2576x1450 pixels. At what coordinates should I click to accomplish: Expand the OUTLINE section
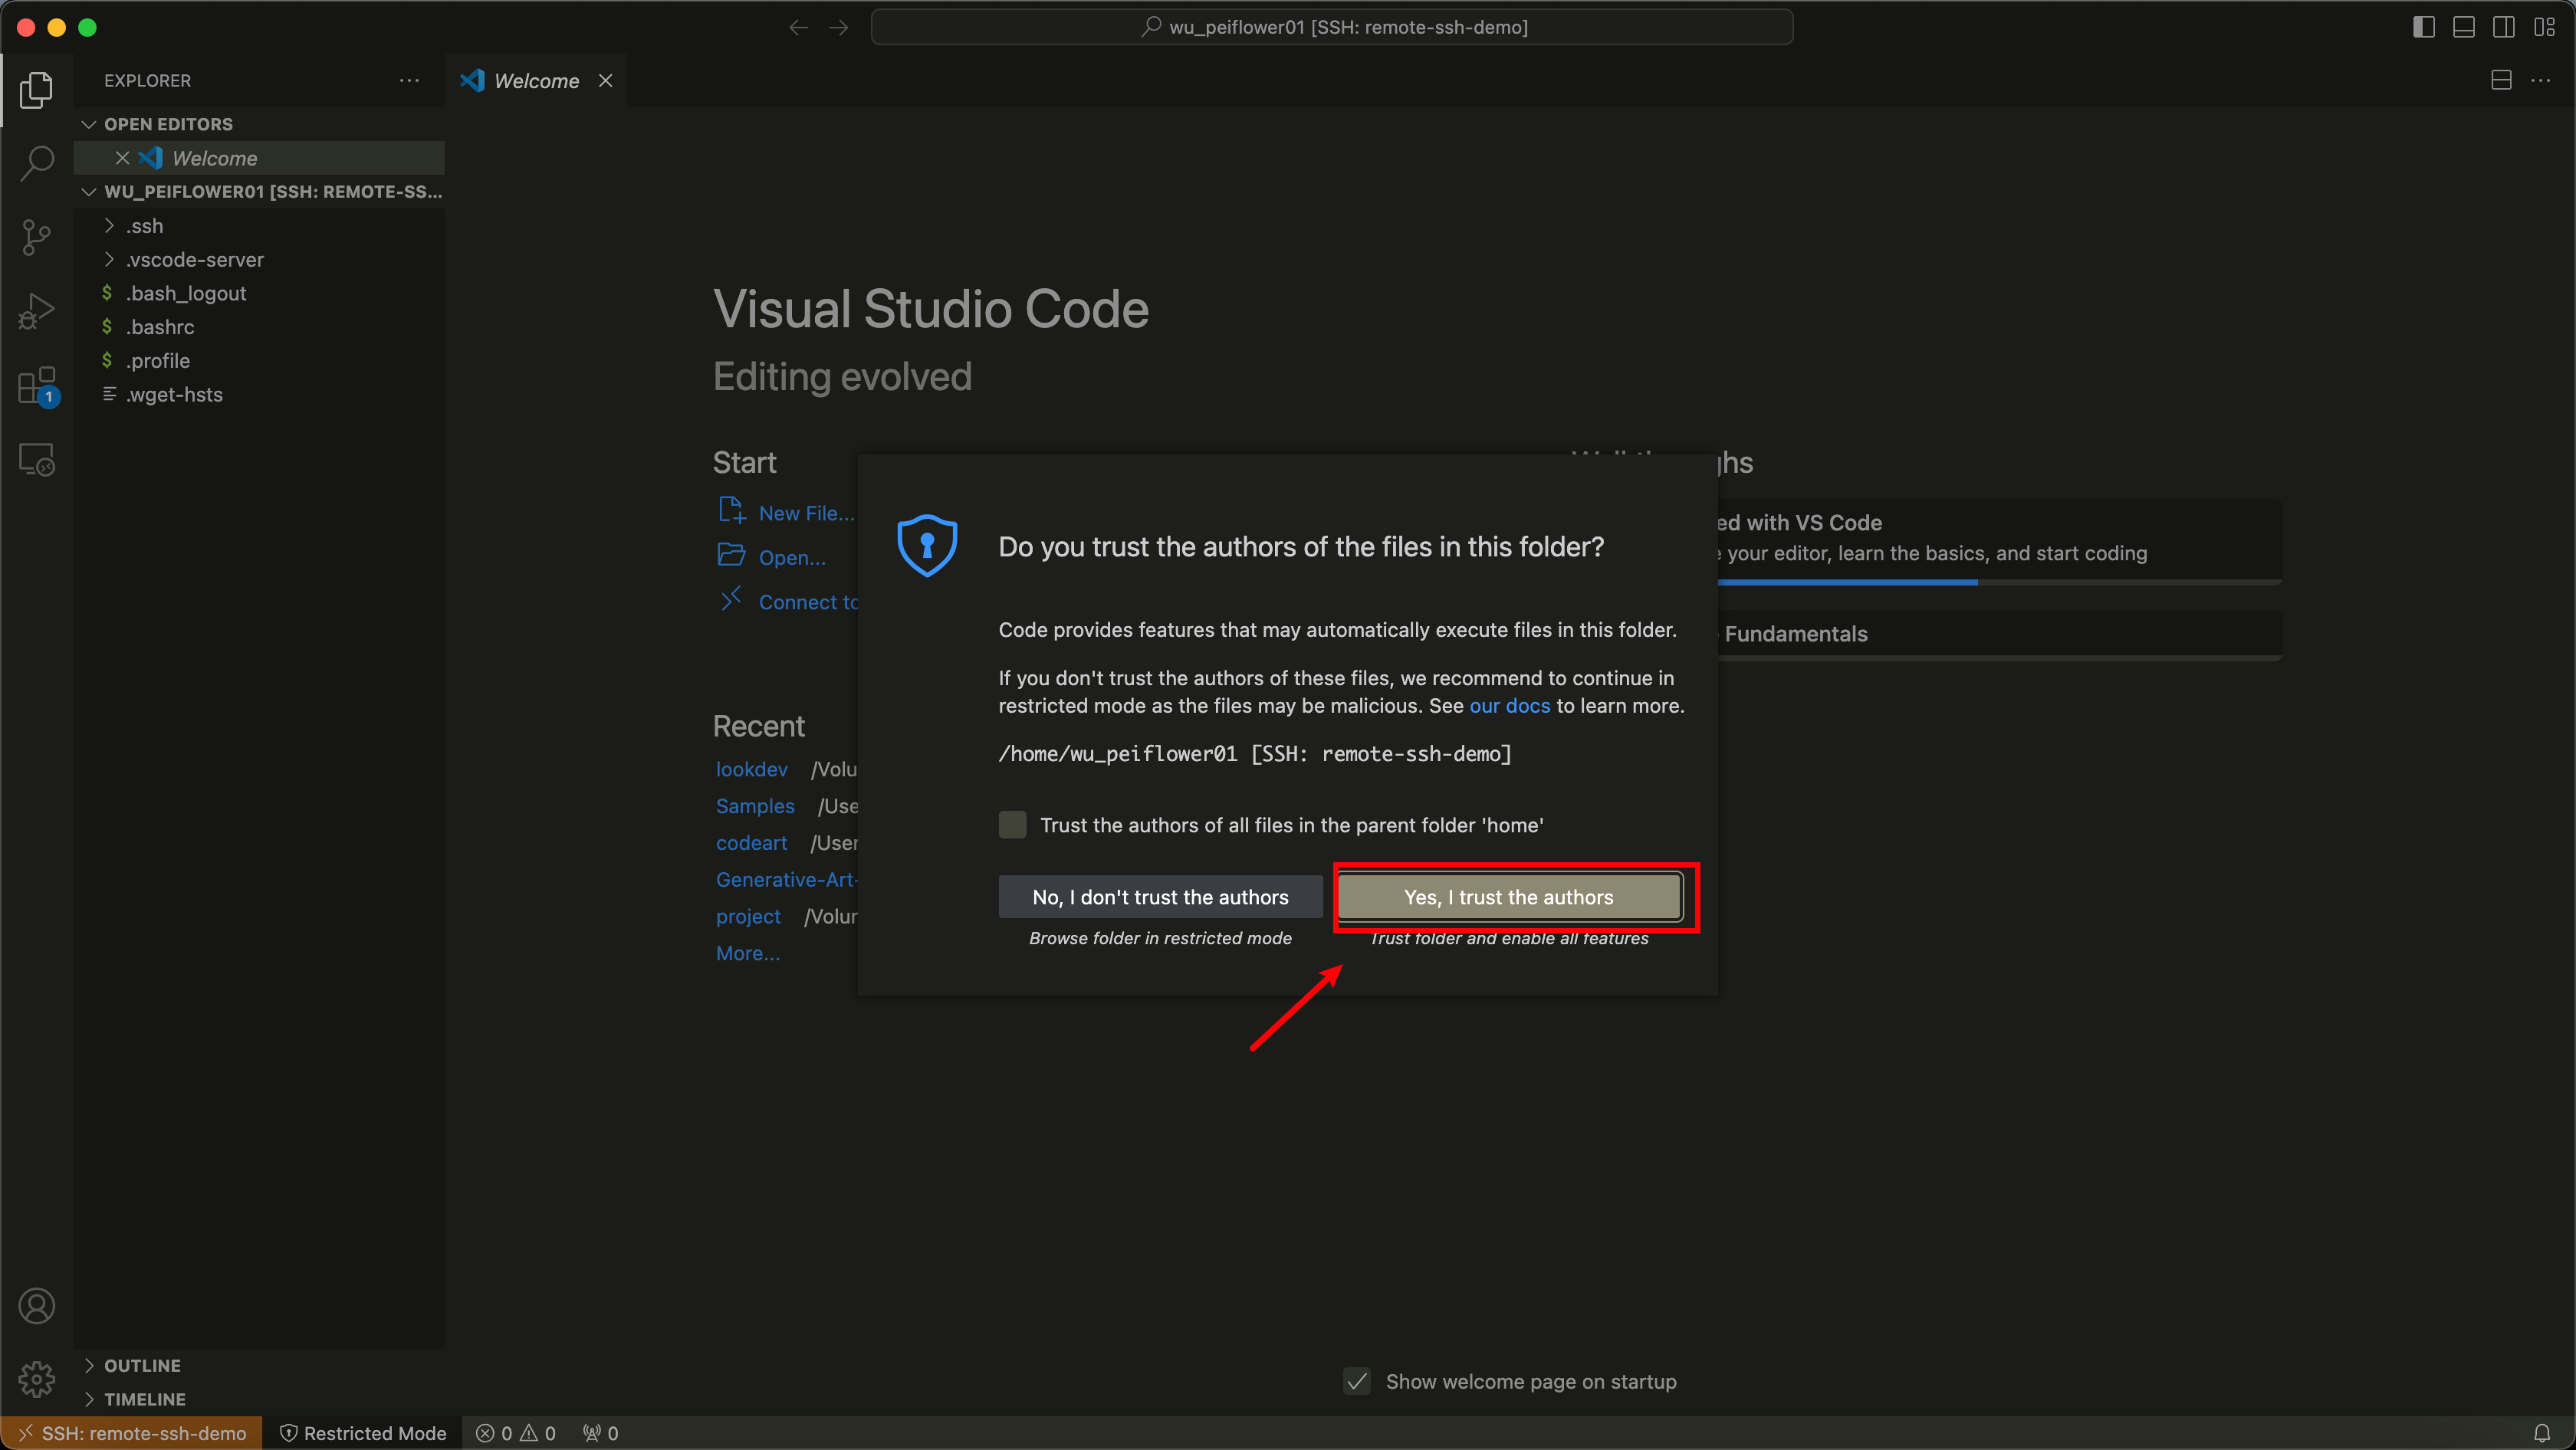142,1365
